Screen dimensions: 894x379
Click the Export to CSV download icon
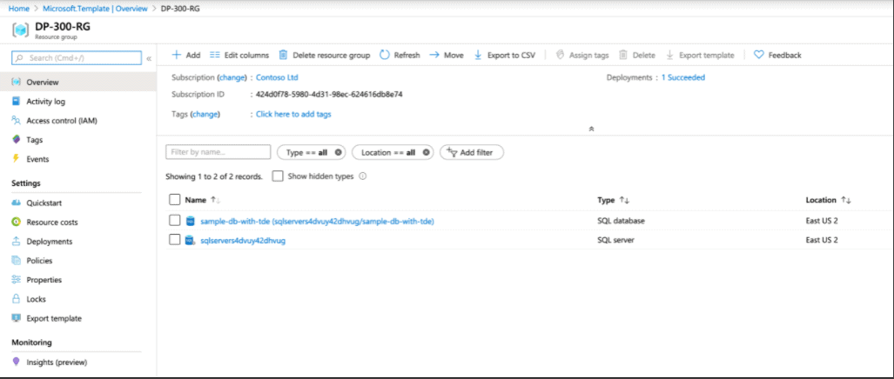point(478,55)
